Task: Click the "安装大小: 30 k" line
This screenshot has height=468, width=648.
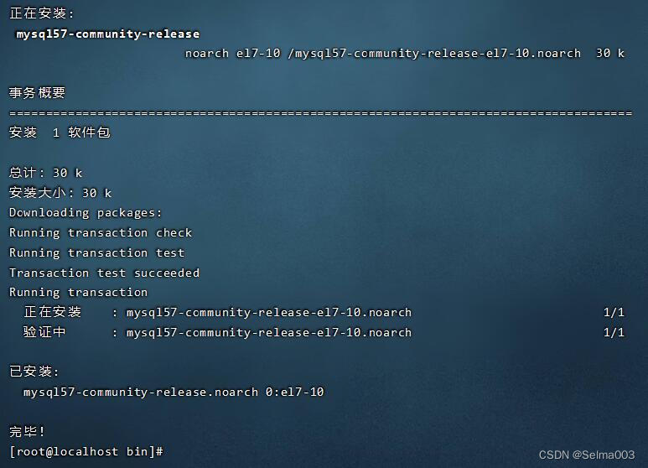Action: coord(60,193)
